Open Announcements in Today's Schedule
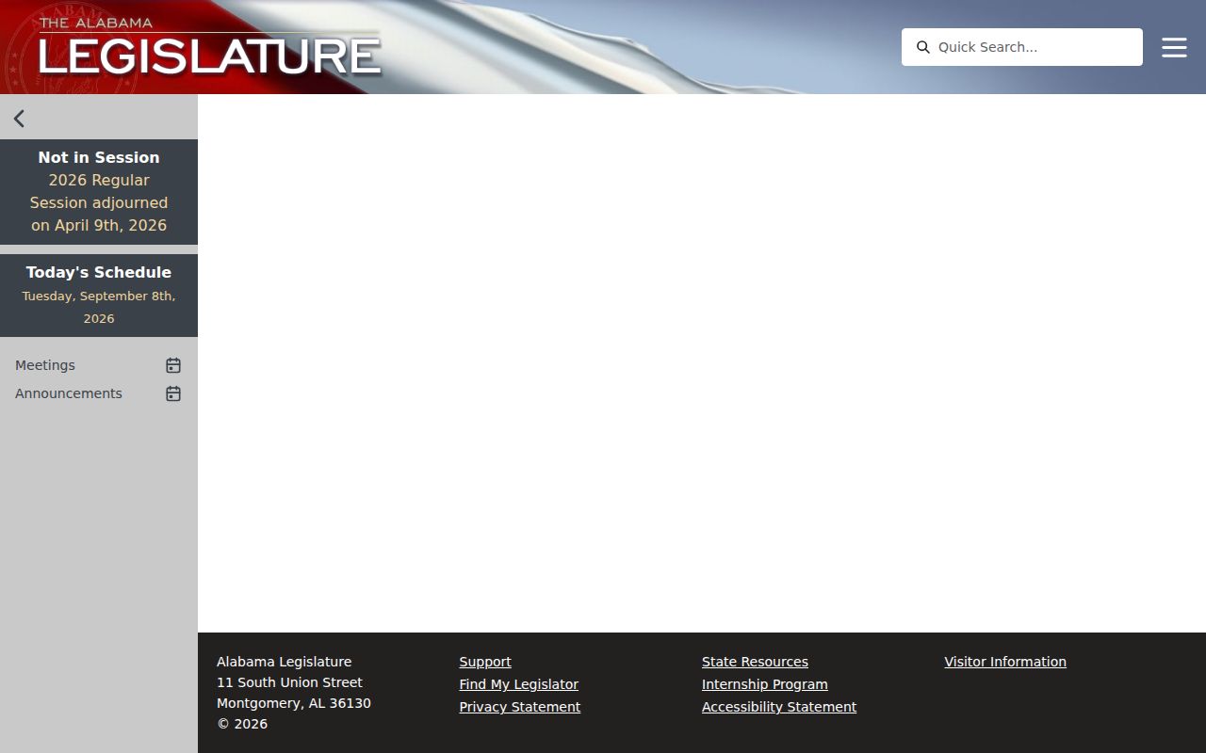The height and width of the screenshot is (753, 1206). (x=69, y=393)
